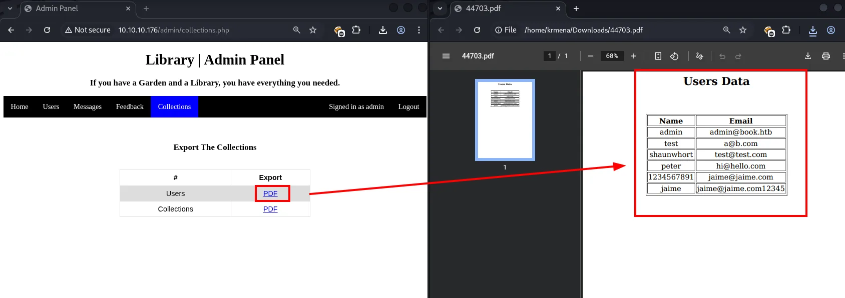Open extensions puzzle icon in Admin Panel window

click(356, 30)
